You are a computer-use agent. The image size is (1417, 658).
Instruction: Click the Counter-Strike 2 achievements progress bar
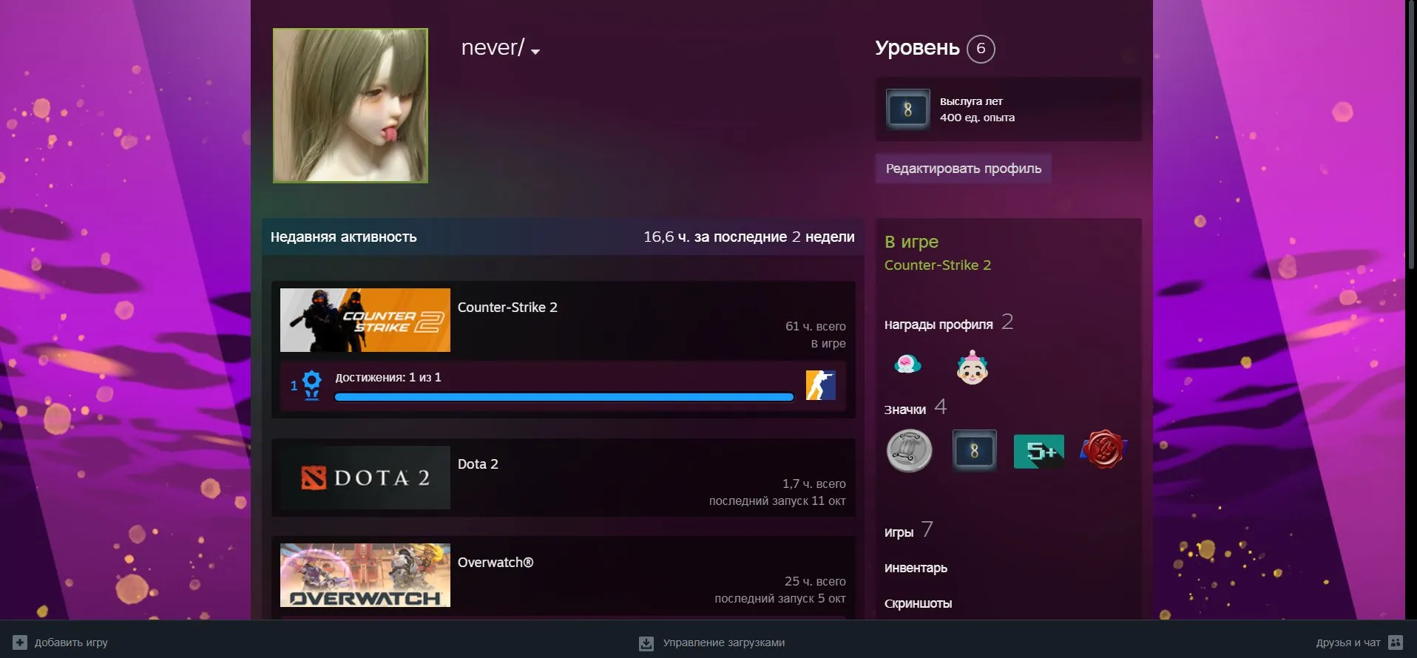pyautogui.click(x=564, y=397)
